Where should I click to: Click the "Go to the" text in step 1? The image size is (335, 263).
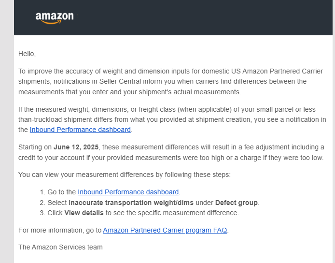click(x=61, y=192)
